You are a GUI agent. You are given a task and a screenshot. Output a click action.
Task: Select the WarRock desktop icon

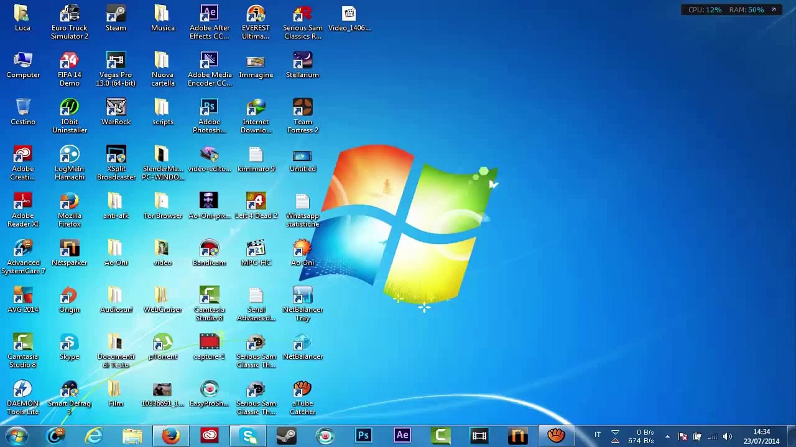[x=116, y=112]
